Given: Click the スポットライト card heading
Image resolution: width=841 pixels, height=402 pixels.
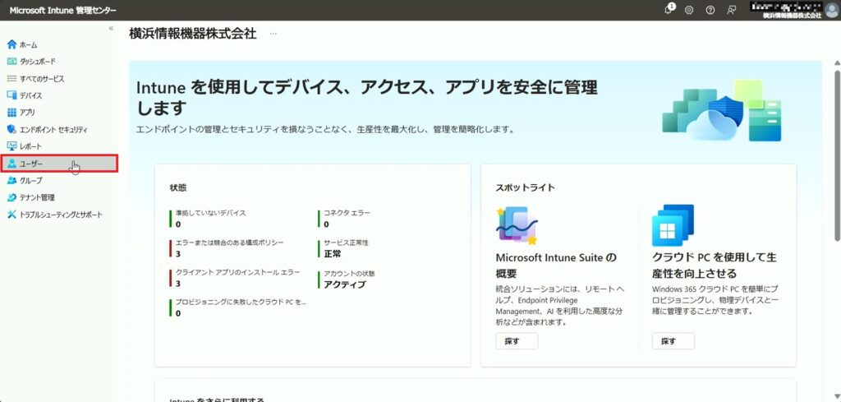Looking at the screenshot, I should [525, 188].
